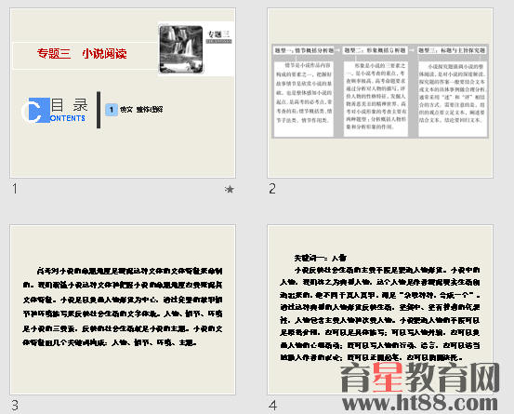Click the black vertical divider bar on slide 1
The height and width of the screenshot is (414, 514).
tap(99, 110)
